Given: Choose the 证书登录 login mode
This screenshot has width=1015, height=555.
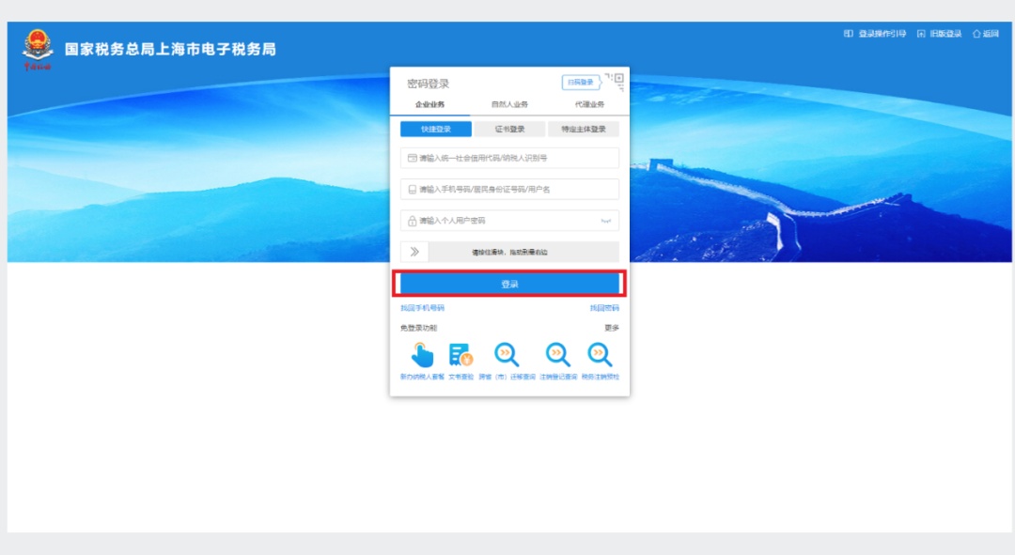Looking at the screenshot, I should [509, 130].
